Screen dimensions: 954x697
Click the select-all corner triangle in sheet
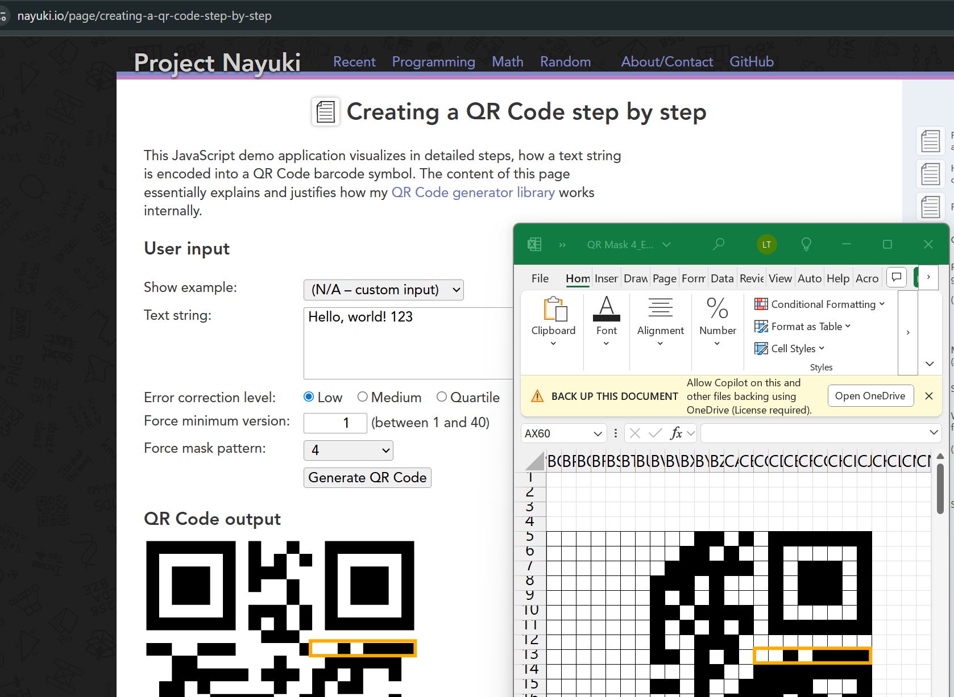(x=535, y=461)
